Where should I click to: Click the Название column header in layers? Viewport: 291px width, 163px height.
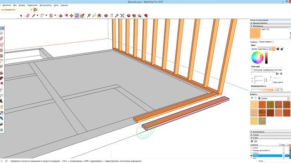(265, 145)
